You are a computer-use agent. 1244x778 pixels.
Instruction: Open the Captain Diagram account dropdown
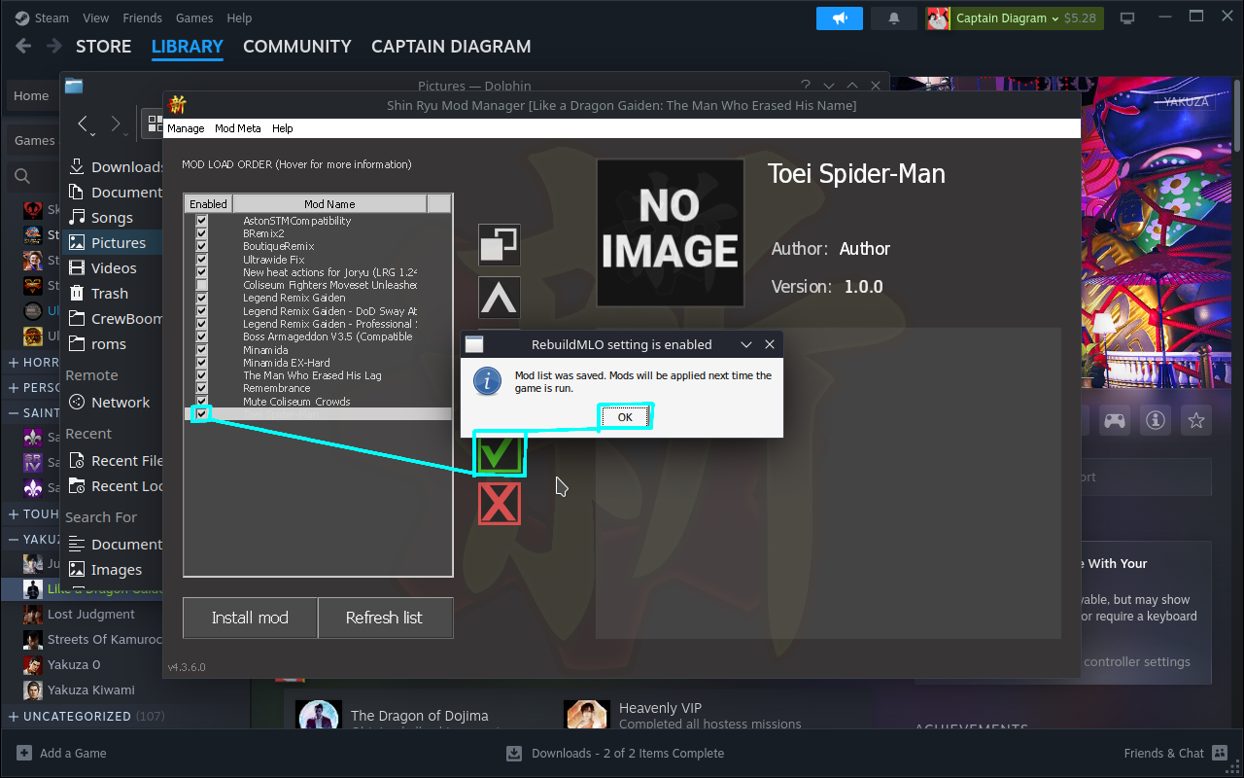1015,18
